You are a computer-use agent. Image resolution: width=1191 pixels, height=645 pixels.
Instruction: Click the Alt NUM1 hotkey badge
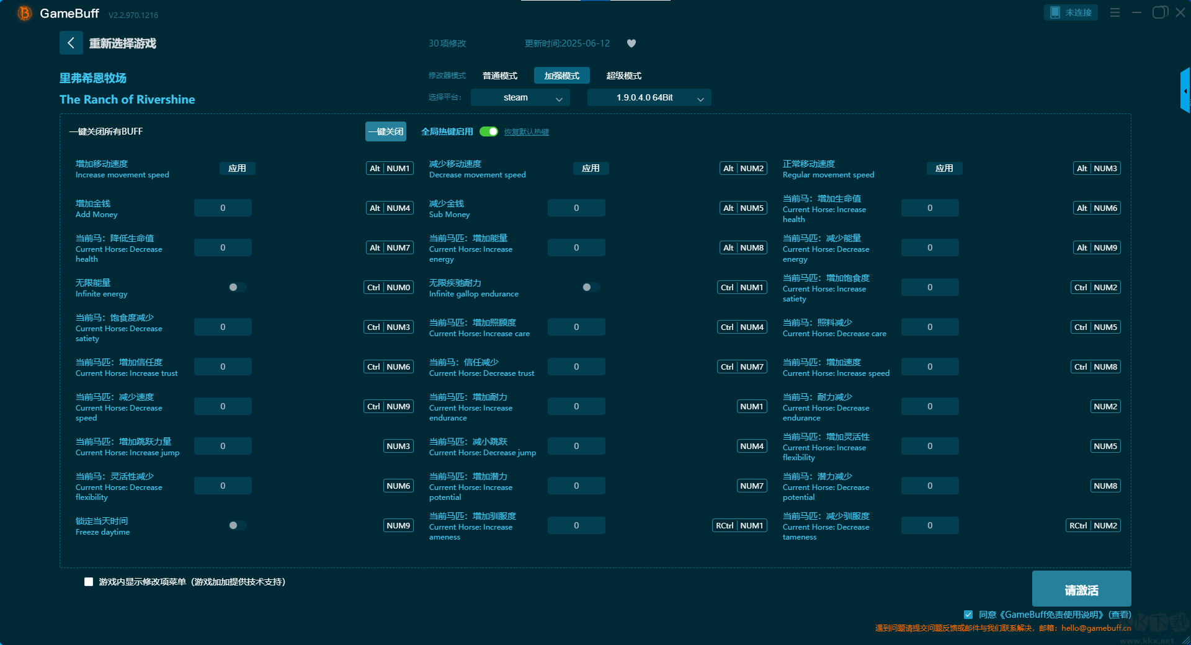[x=390, y=169]
